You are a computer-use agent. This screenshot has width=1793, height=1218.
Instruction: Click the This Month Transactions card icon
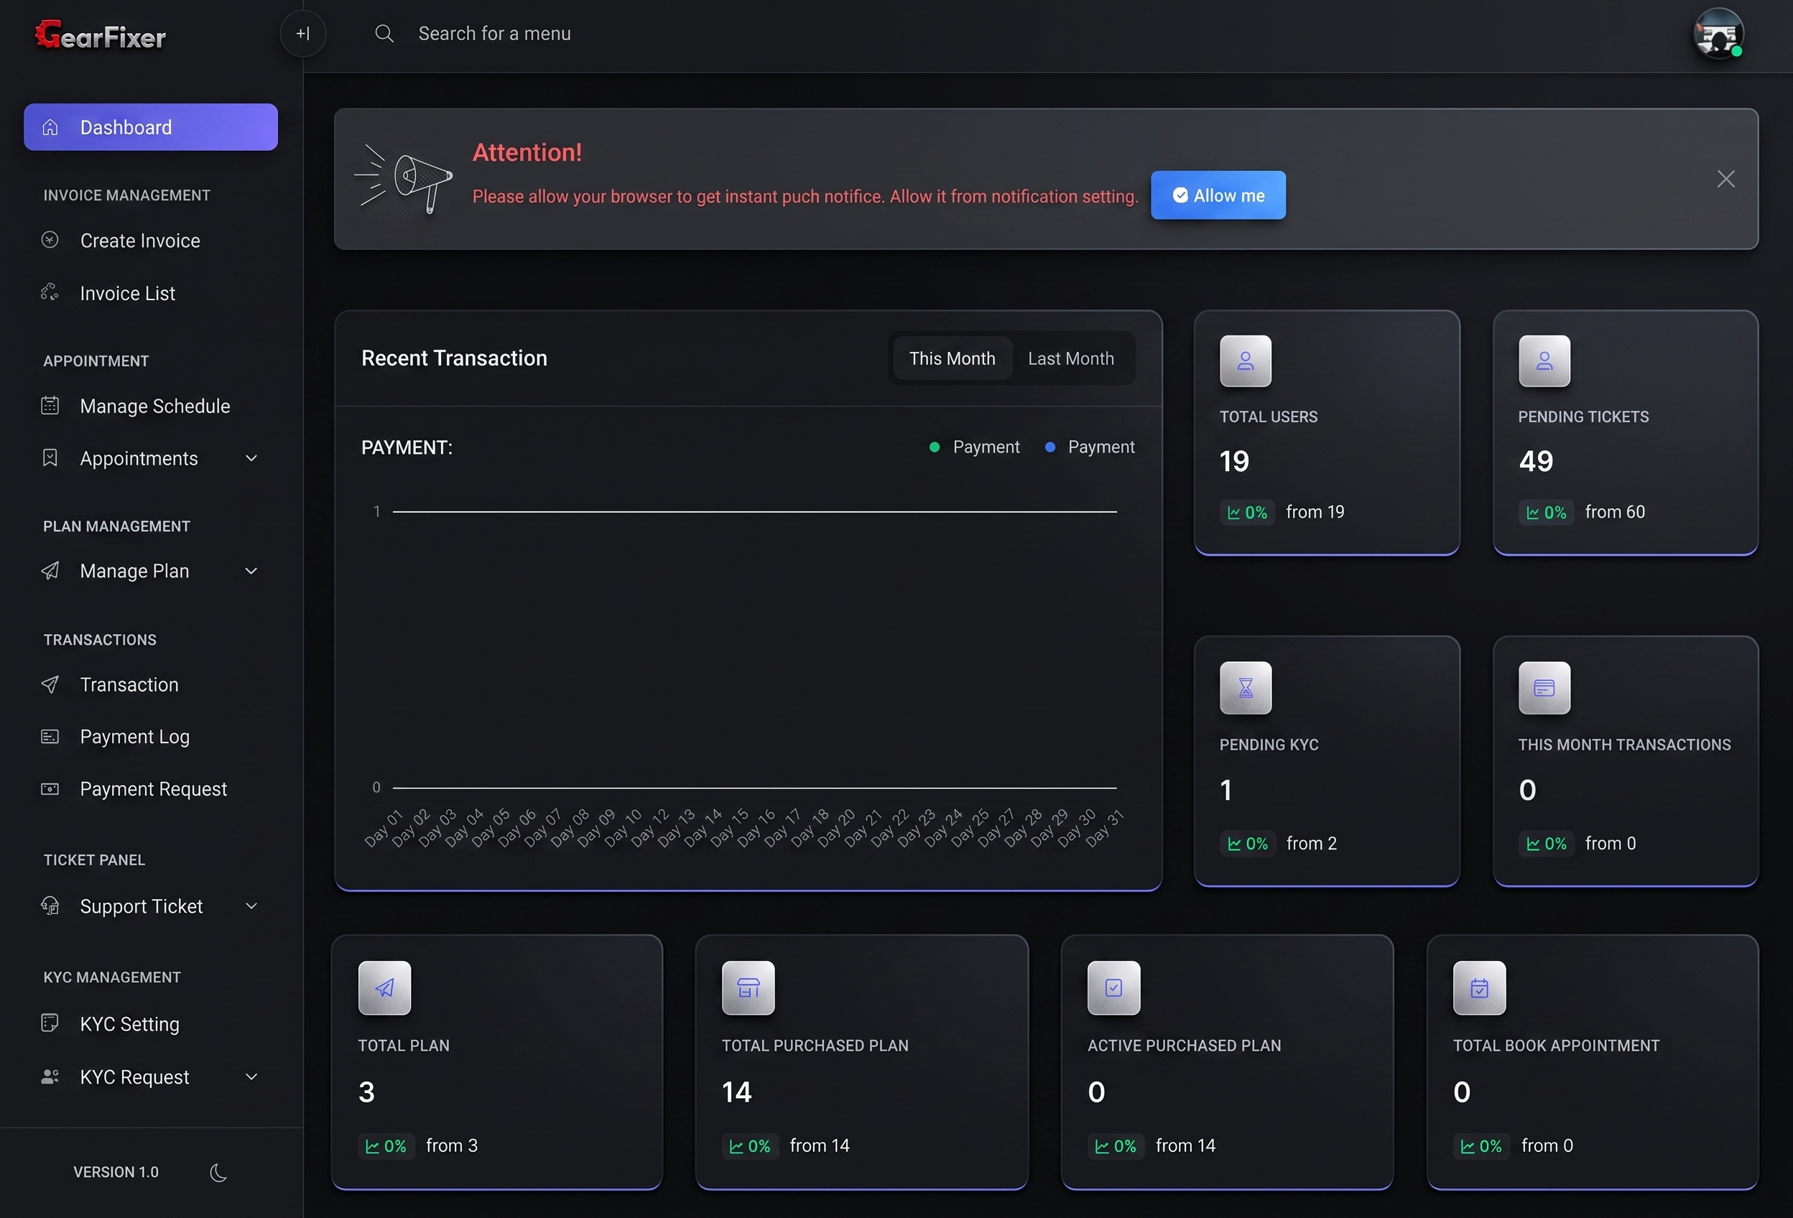pos(1544,688)
